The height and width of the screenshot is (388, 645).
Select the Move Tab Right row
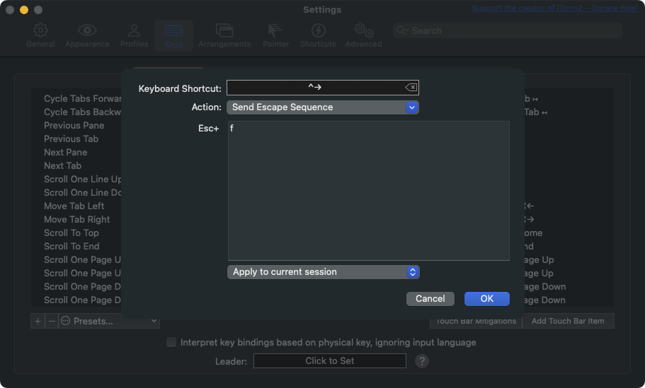(77, 219)
